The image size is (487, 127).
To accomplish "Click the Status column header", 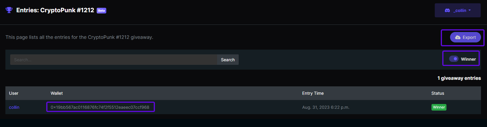I will (x=438, y=93).
